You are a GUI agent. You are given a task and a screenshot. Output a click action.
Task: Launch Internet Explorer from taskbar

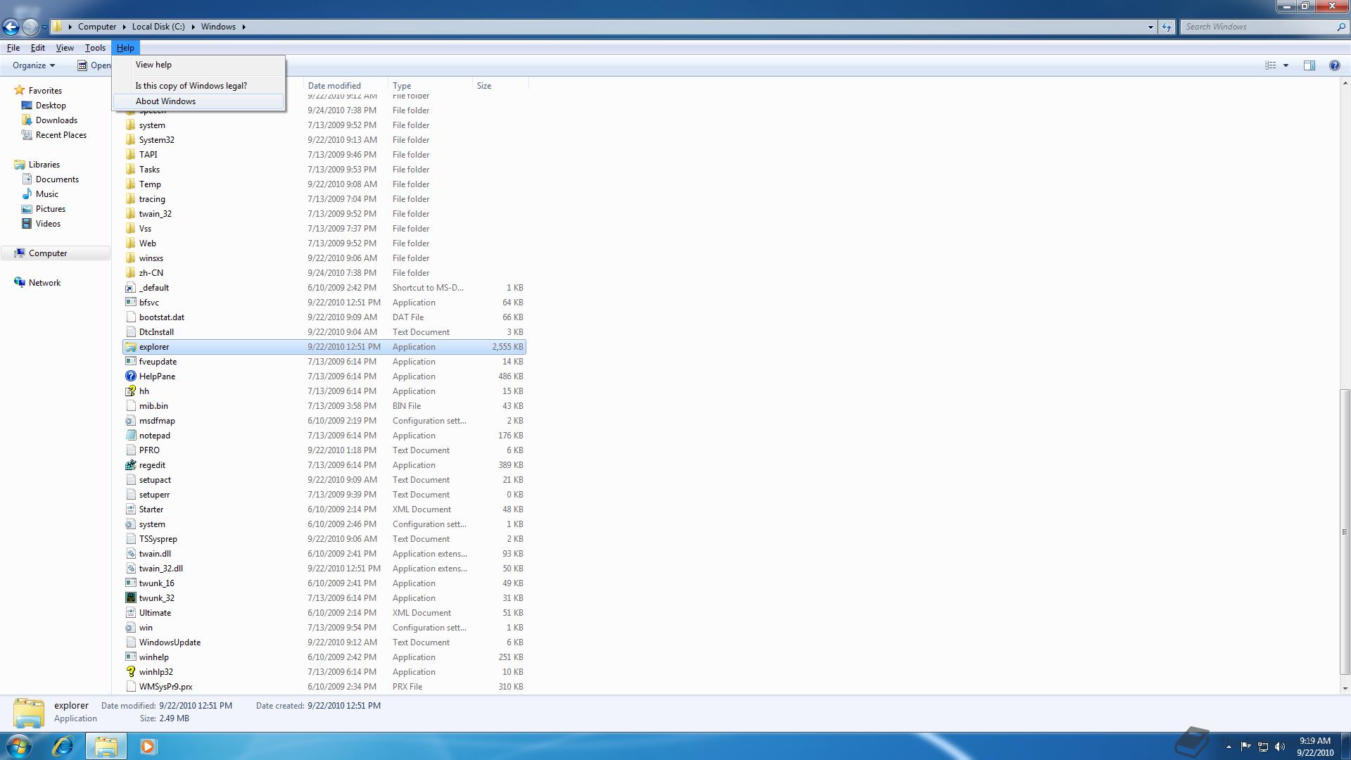click(x=63, y=746)
